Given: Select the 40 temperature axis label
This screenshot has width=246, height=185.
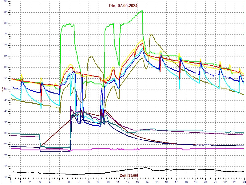Looking at the screenshot, I should pos(6,111).
